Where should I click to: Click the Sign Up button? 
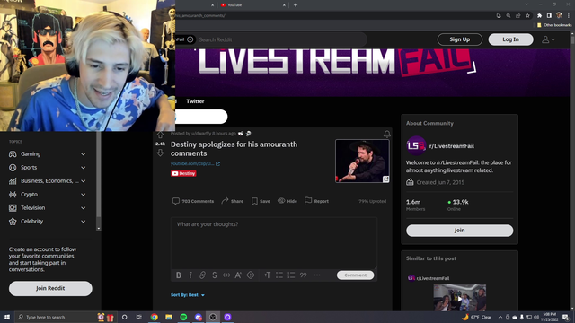[x=459, y=39]
